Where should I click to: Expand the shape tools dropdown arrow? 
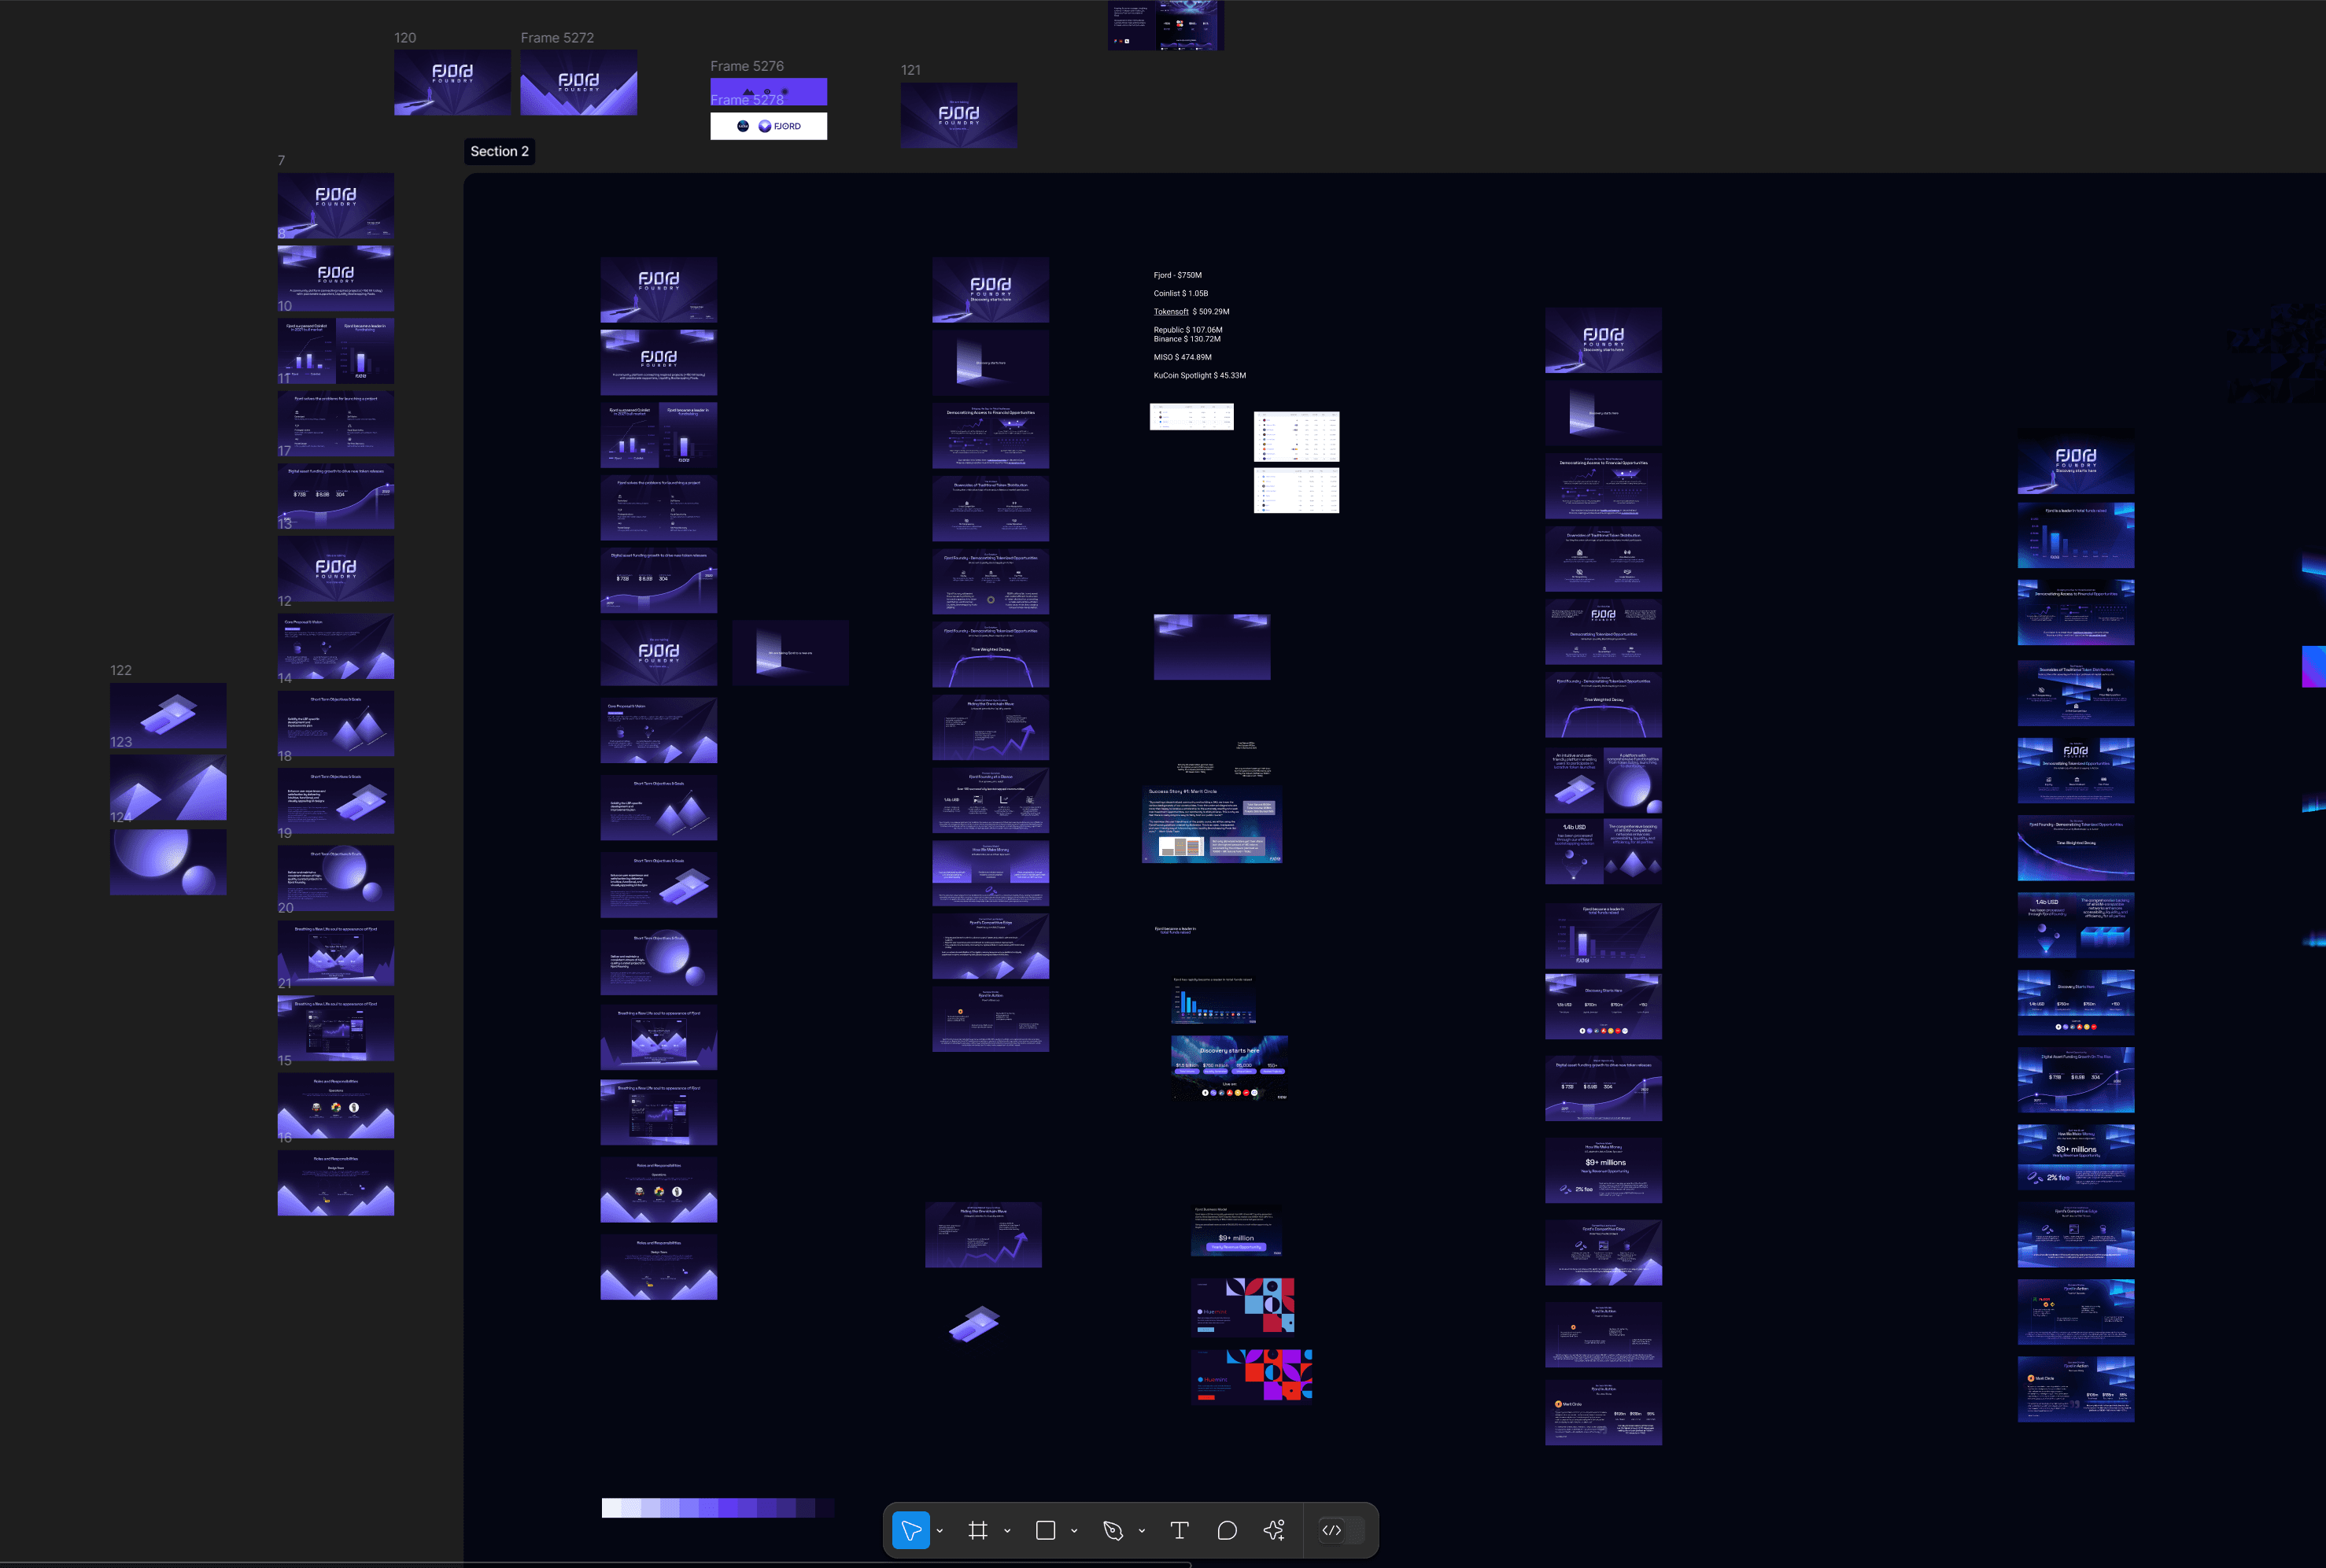pos(1074,1531)
